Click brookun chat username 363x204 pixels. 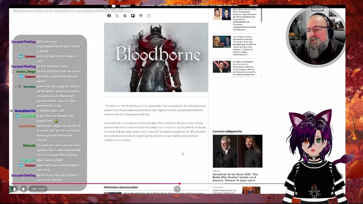29,87
